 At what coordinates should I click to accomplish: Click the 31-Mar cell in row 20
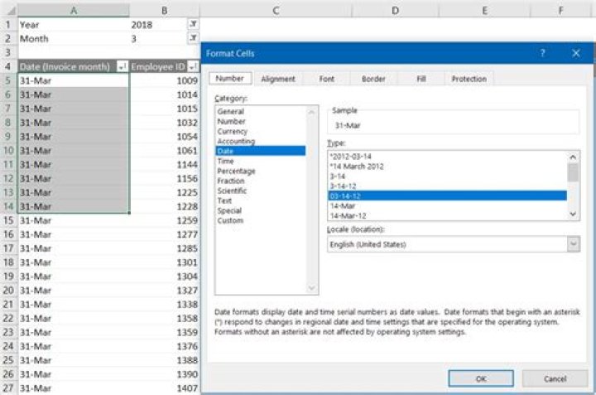coord(74,291)
